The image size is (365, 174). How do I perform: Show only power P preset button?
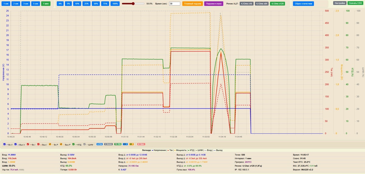click(132, 144)
